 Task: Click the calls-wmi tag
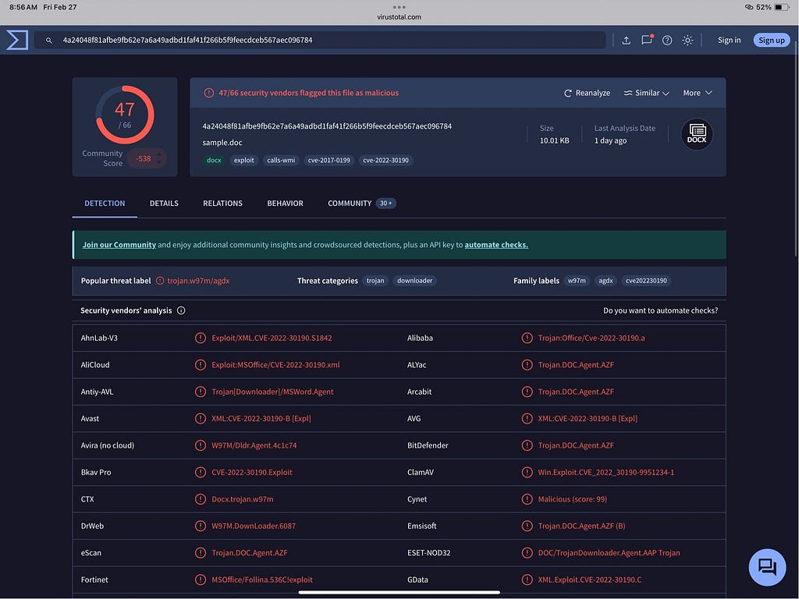(x=281, y=160)
